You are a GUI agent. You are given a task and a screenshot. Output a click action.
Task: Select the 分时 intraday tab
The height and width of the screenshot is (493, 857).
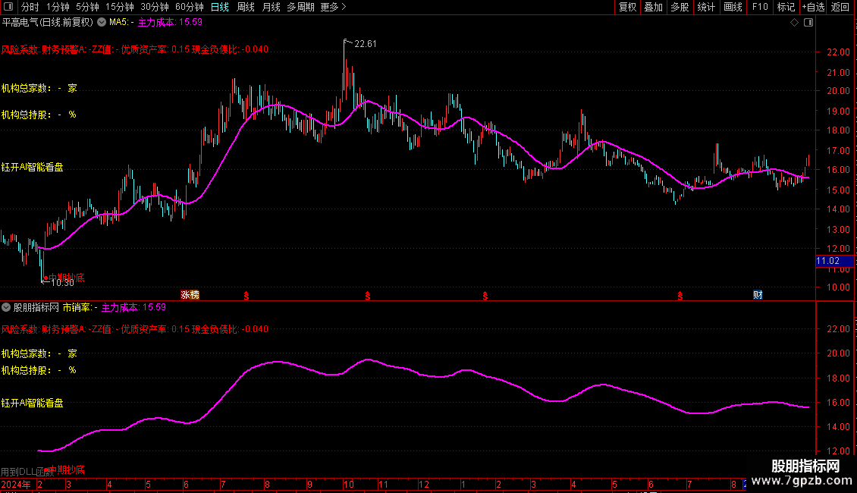[x=30, y=7]
